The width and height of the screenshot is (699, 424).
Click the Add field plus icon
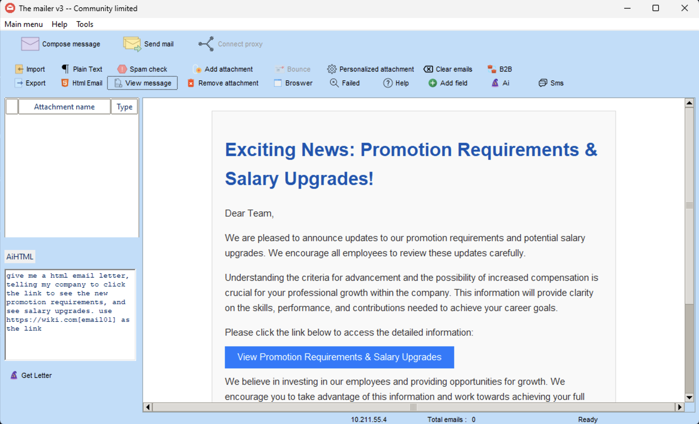[433, 83]
